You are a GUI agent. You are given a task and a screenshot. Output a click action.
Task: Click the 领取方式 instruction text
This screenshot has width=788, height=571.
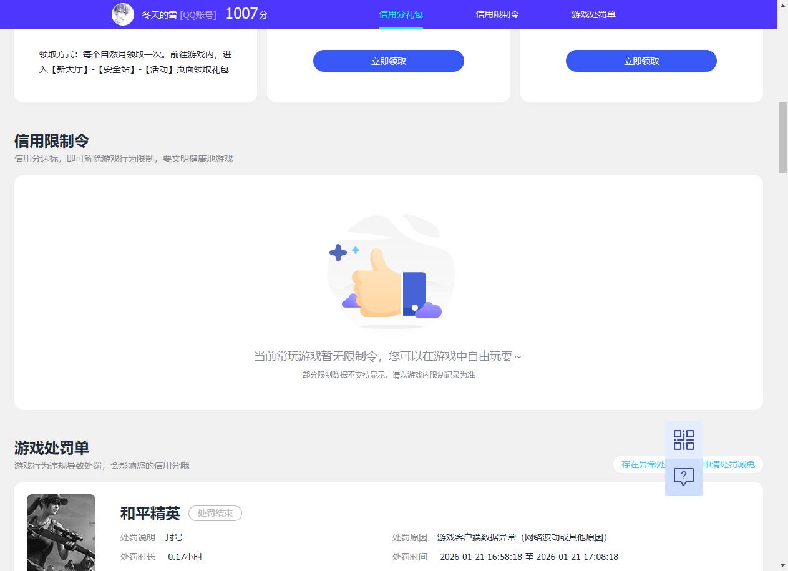point(135,62)
